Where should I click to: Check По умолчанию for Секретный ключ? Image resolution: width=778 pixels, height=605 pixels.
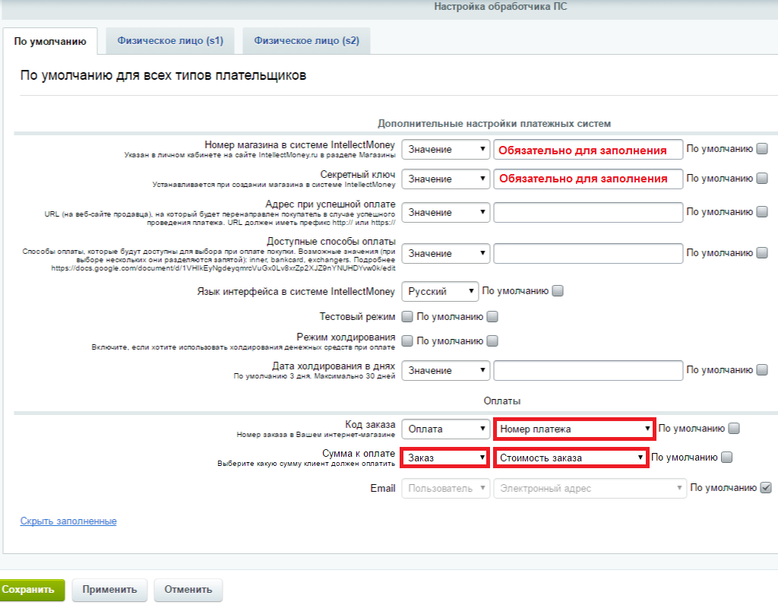coord(762,179)
